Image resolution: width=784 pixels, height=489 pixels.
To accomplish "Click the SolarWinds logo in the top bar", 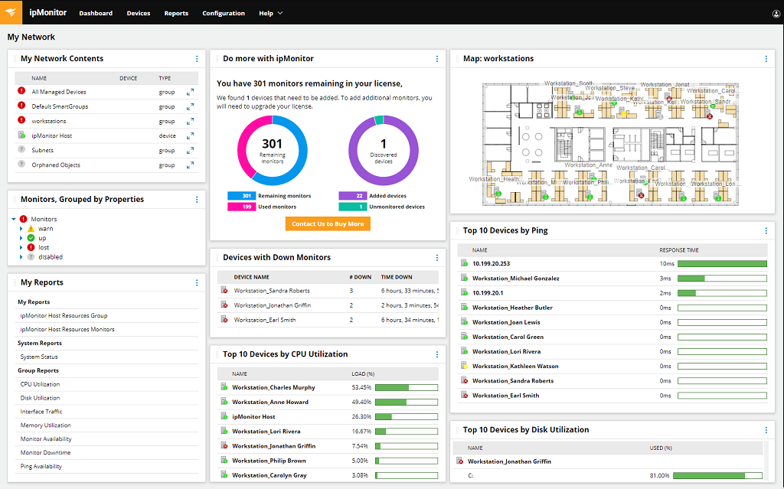I will tap(11, 12).
